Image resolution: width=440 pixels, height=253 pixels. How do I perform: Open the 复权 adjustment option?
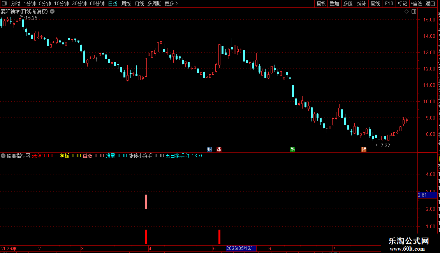click(321, 4)
